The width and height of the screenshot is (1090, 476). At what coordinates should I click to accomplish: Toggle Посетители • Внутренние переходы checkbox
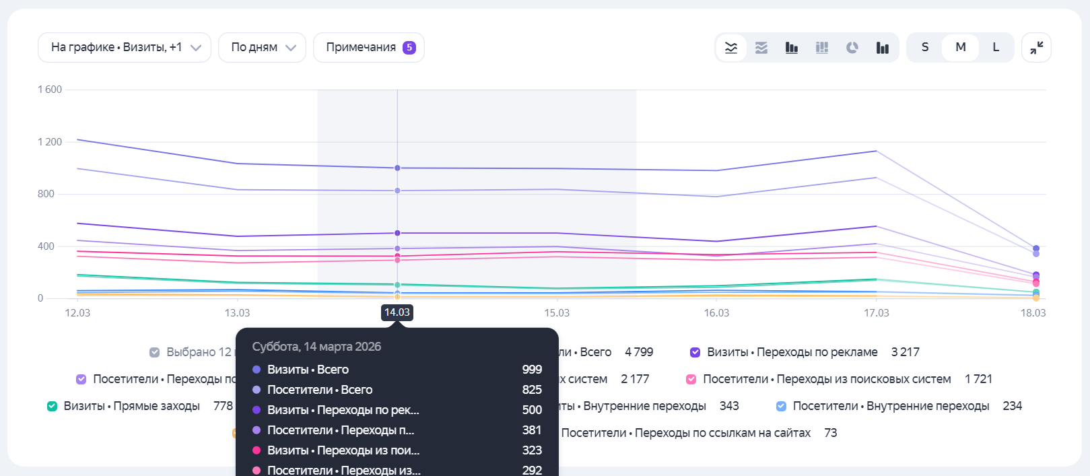tap(781, 406)
